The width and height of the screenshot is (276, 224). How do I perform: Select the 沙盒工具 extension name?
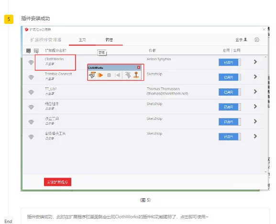(x=52, y=118)
